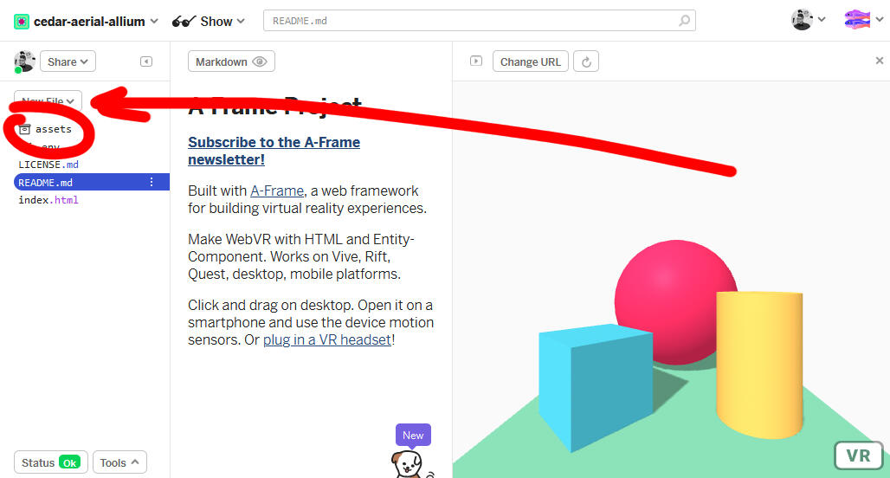Expand the Tools menu

(119, 462)
